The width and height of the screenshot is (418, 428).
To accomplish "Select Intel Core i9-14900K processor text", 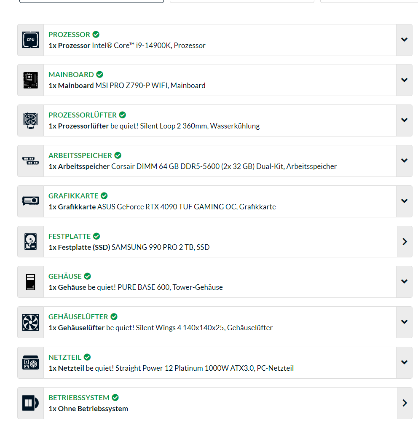I will point(148,45).
